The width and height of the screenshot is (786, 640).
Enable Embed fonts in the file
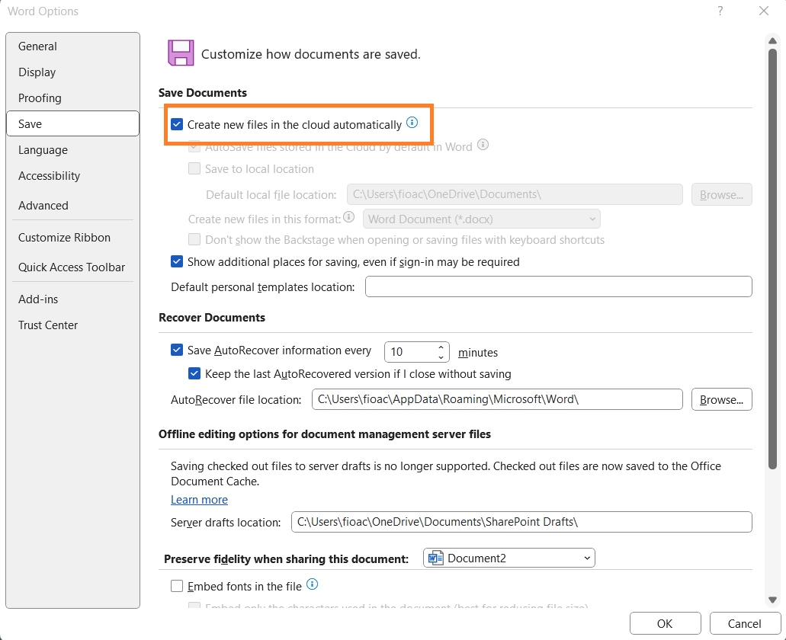click(176, 585)
